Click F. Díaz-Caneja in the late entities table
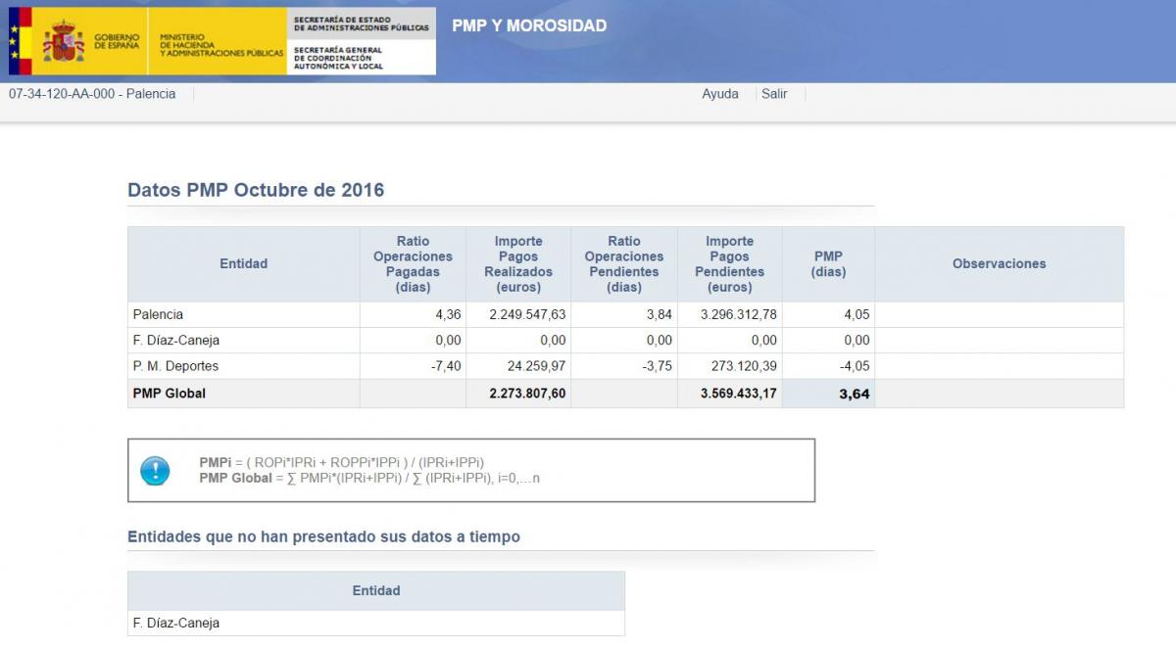1176x650 pixels. pos(175,623)
